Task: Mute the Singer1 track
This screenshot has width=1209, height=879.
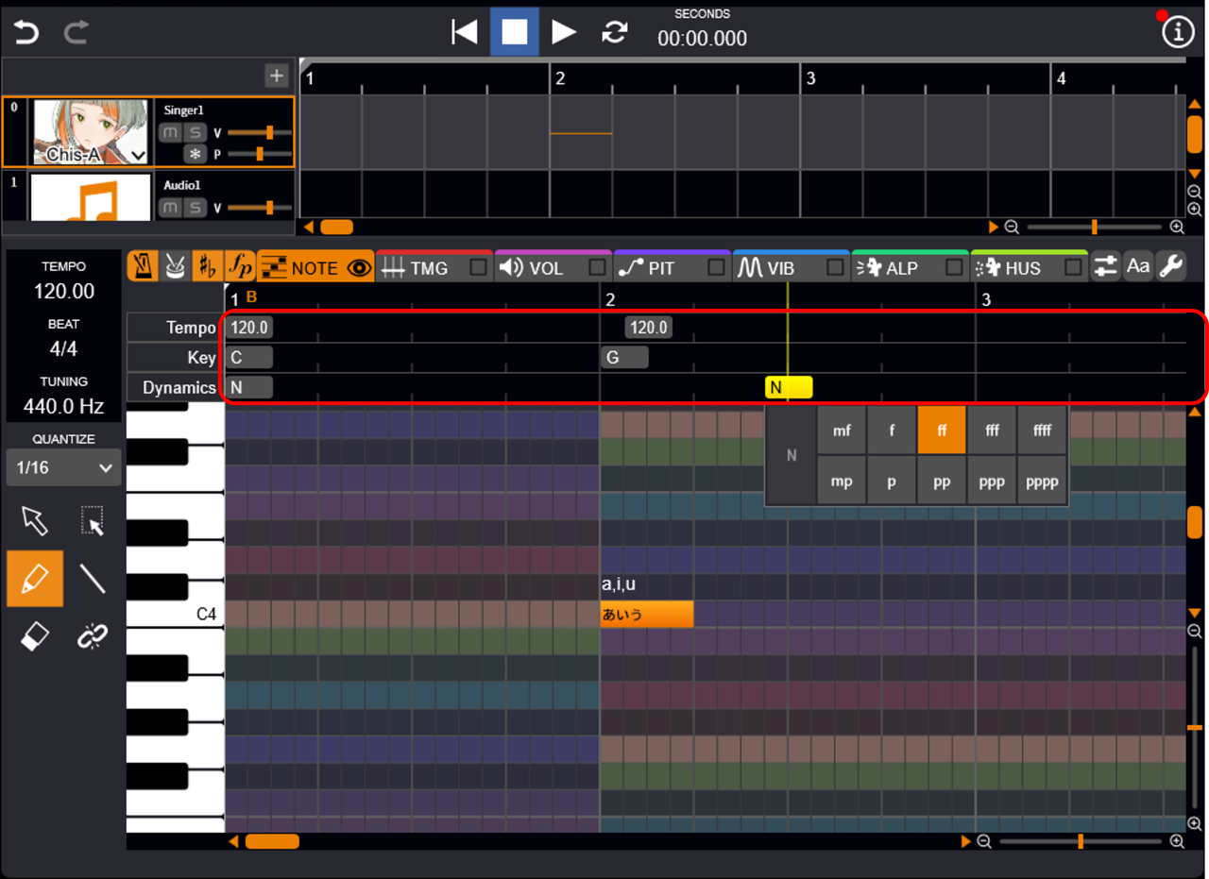Action: tap(170, 133)
